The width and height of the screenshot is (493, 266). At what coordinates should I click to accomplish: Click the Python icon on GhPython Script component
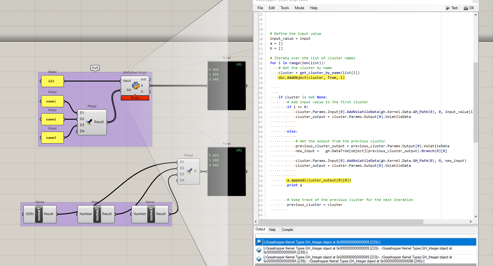[135, 86]
